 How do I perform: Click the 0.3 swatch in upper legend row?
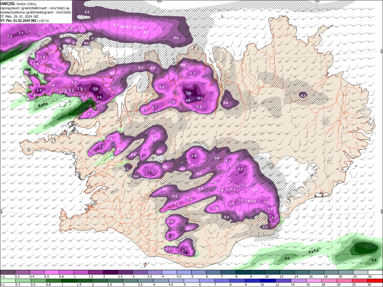[22, 272]
